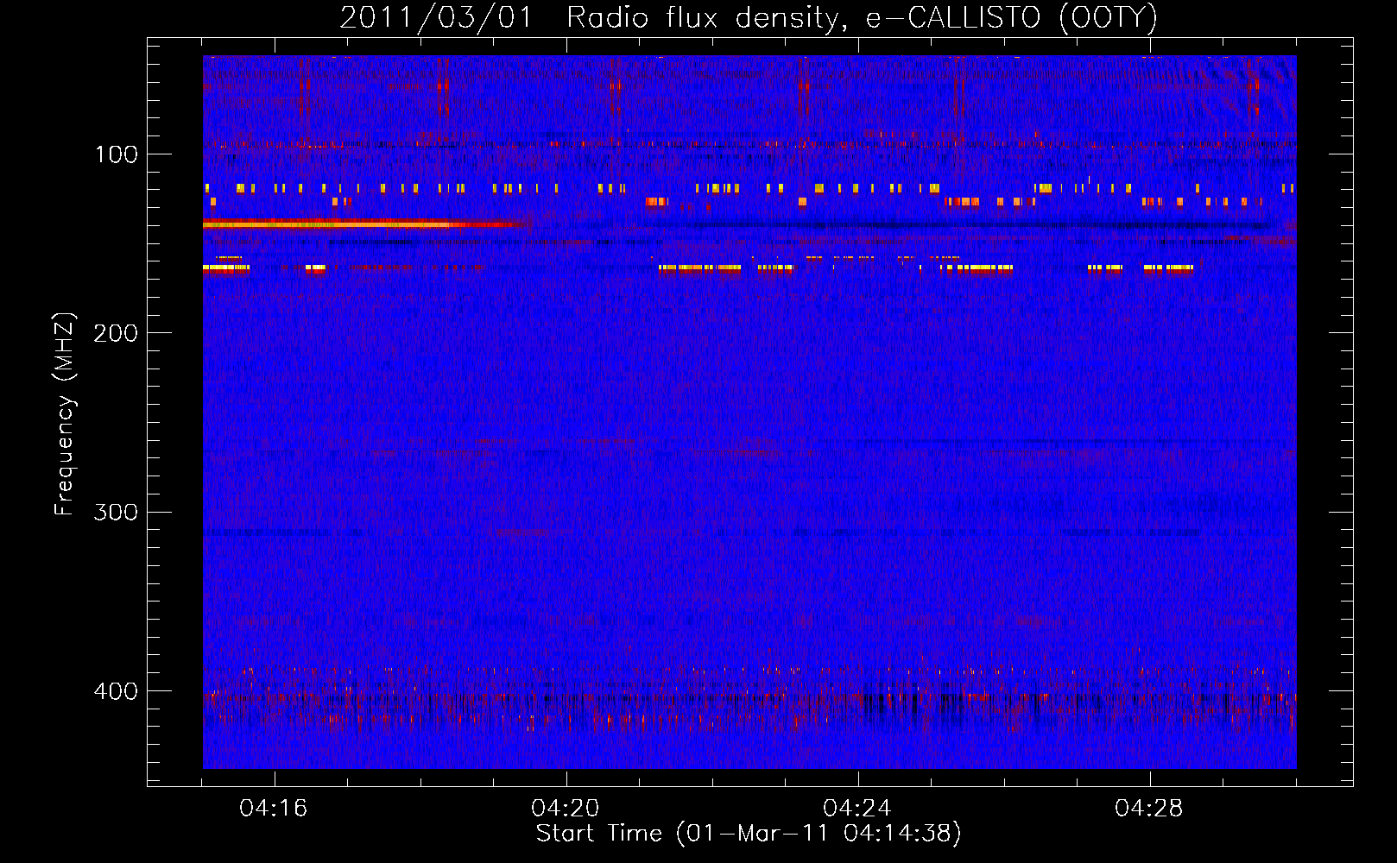The width and height of the screenshot is (1397, 863).
Task: Select the 'Frequency (MHZ)' axis label
Action: [65, 413]
